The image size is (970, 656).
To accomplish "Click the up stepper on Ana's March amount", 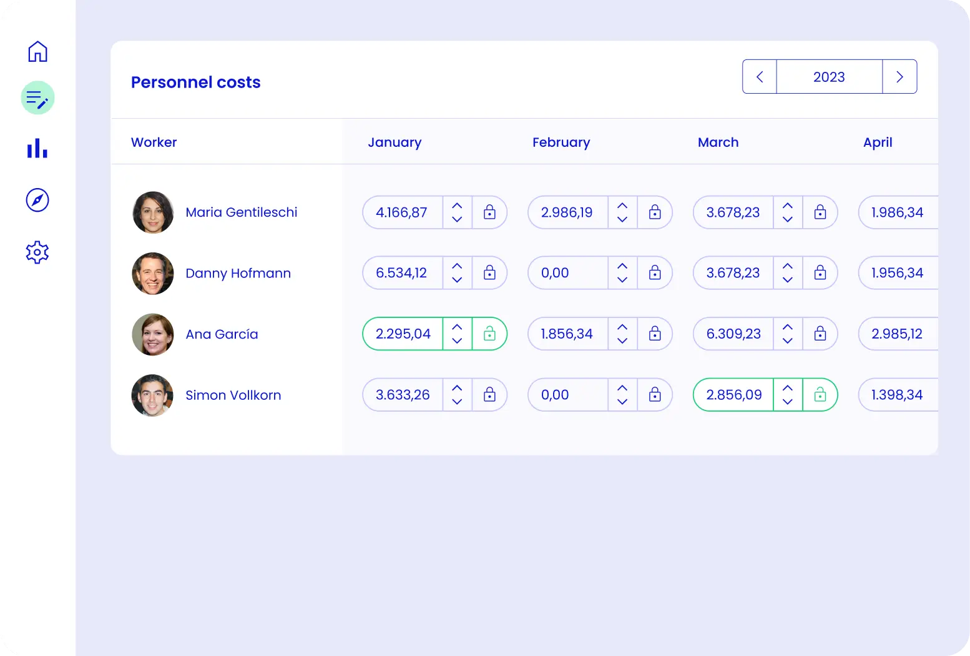I will pyautogui.click(x=787, y=326).
